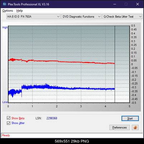Image resolution: width=144 pixels, height=144 pixels.
Task: Click the red Beta curve near its start
Action: [x=13, y=60]
